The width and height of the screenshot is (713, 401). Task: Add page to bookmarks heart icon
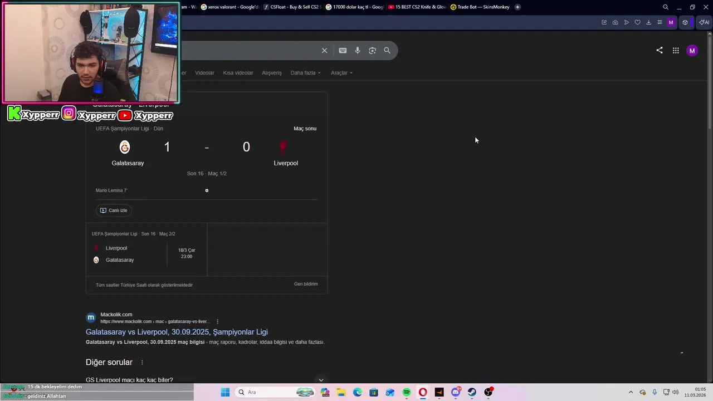[638, 22]
